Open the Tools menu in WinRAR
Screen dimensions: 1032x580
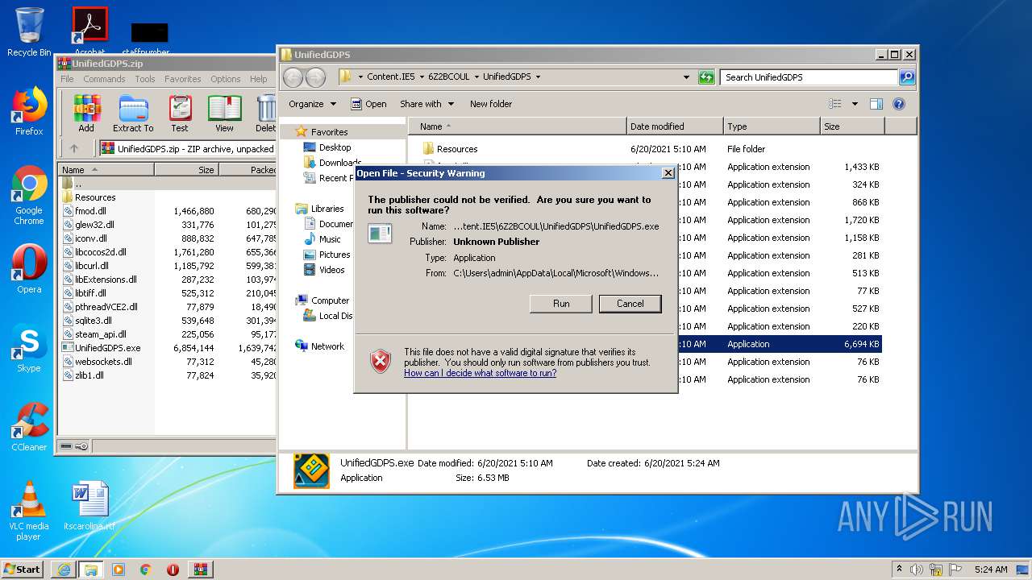coord(145,79)
